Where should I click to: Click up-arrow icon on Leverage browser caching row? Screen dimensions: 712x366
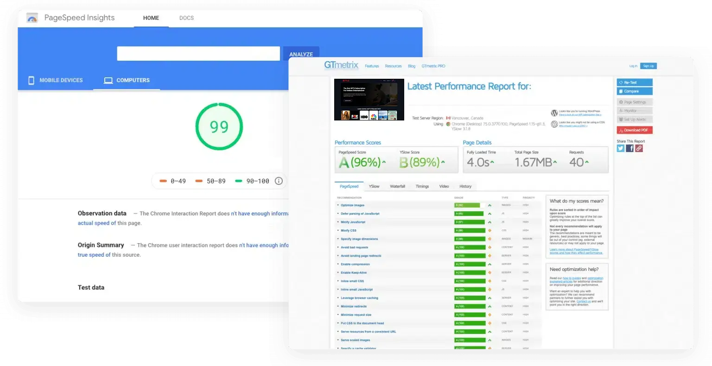489,298
